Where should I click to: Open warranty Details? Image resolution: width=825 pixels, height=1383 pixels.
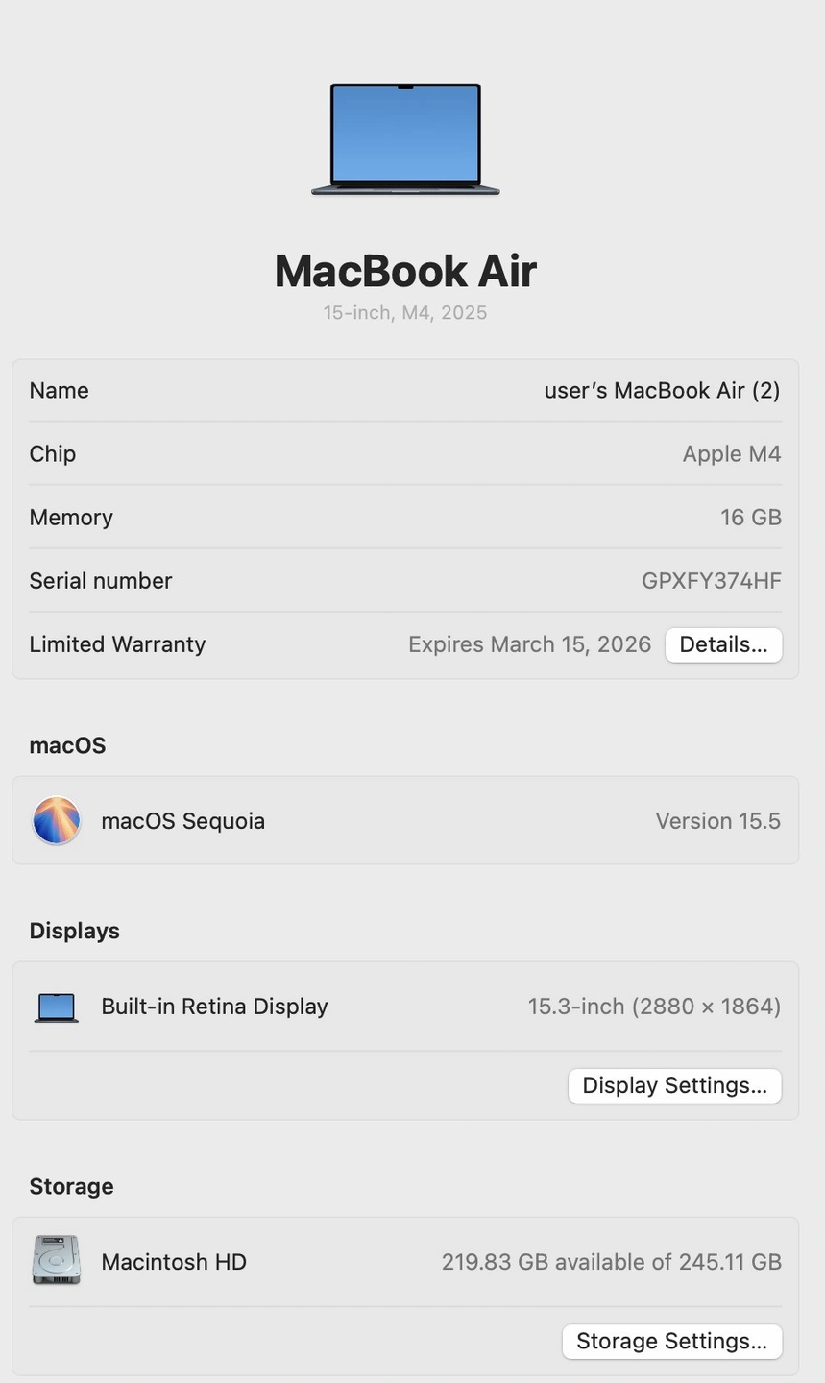(723, 644)
